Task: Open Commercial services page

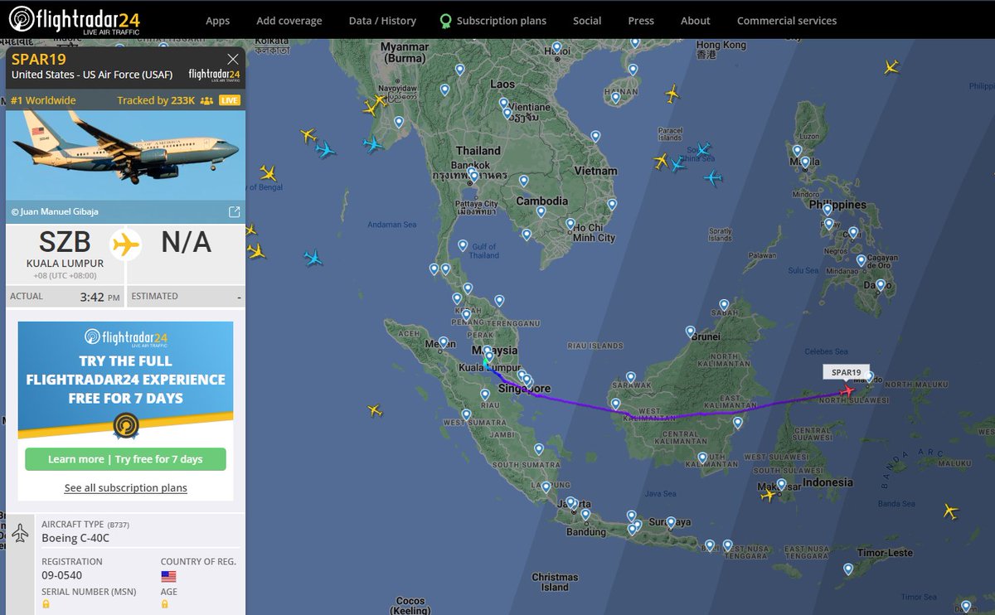Action: 787,21
